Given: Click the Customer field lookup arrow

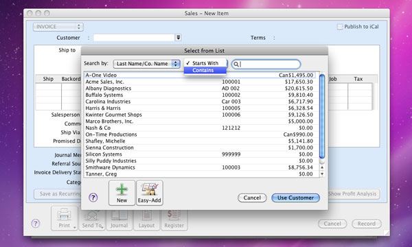Looking at the screenshot, I should pyautogui.click(x=178, y=38).
